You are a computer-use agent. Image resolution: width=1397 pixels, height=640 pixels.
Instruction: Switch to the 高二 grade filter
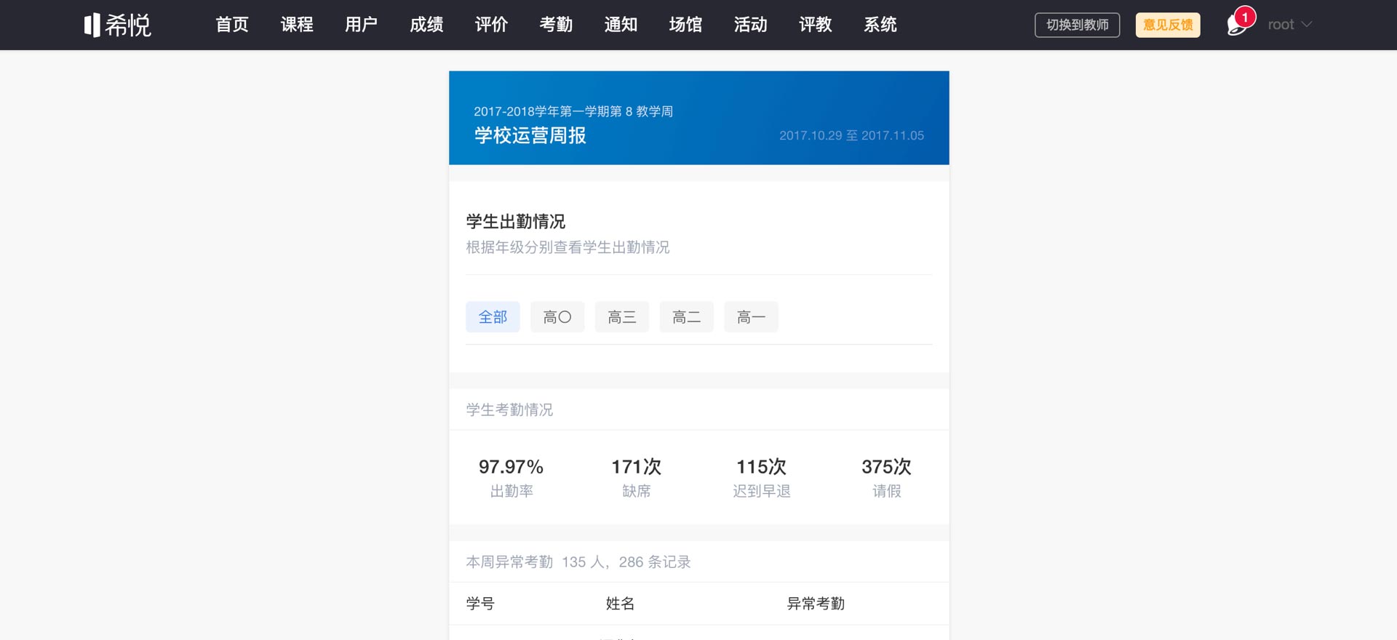tap(686, 317)
